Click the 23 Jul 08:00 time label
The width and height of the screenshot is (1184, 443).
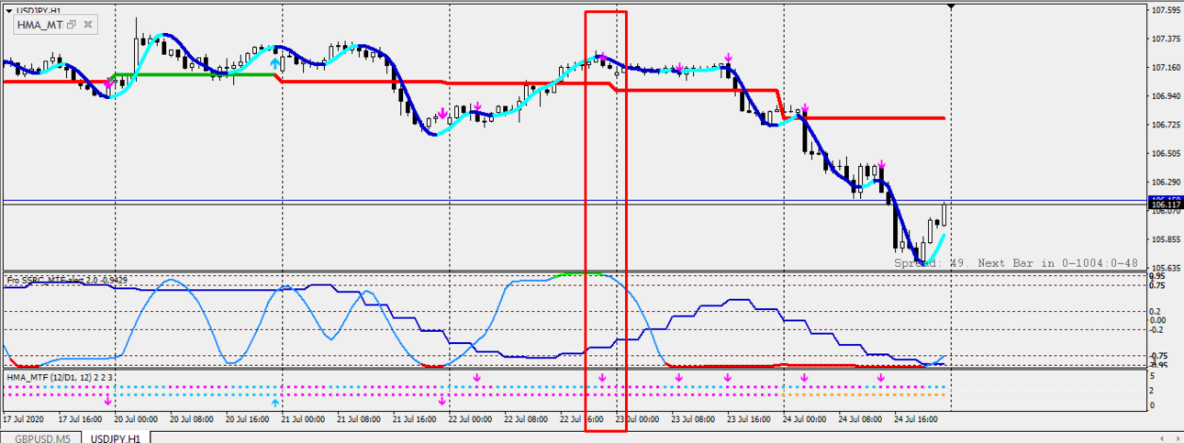coord(694,418)
